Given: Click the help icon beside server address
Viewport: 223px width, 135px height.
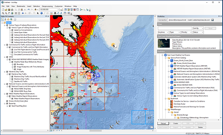Looking at the screenshot, I should (213, 20).
